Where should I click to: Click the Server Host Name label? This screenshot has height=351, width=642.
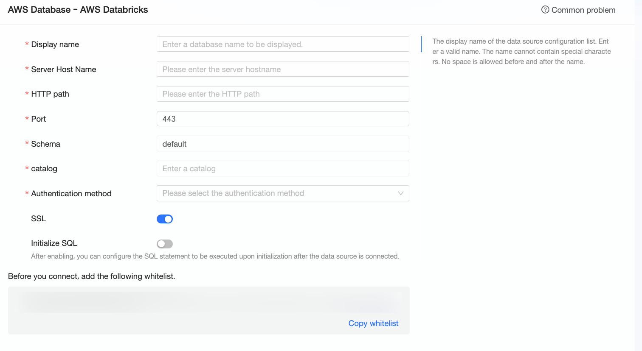pyautogui.click(x=64, y=70)
